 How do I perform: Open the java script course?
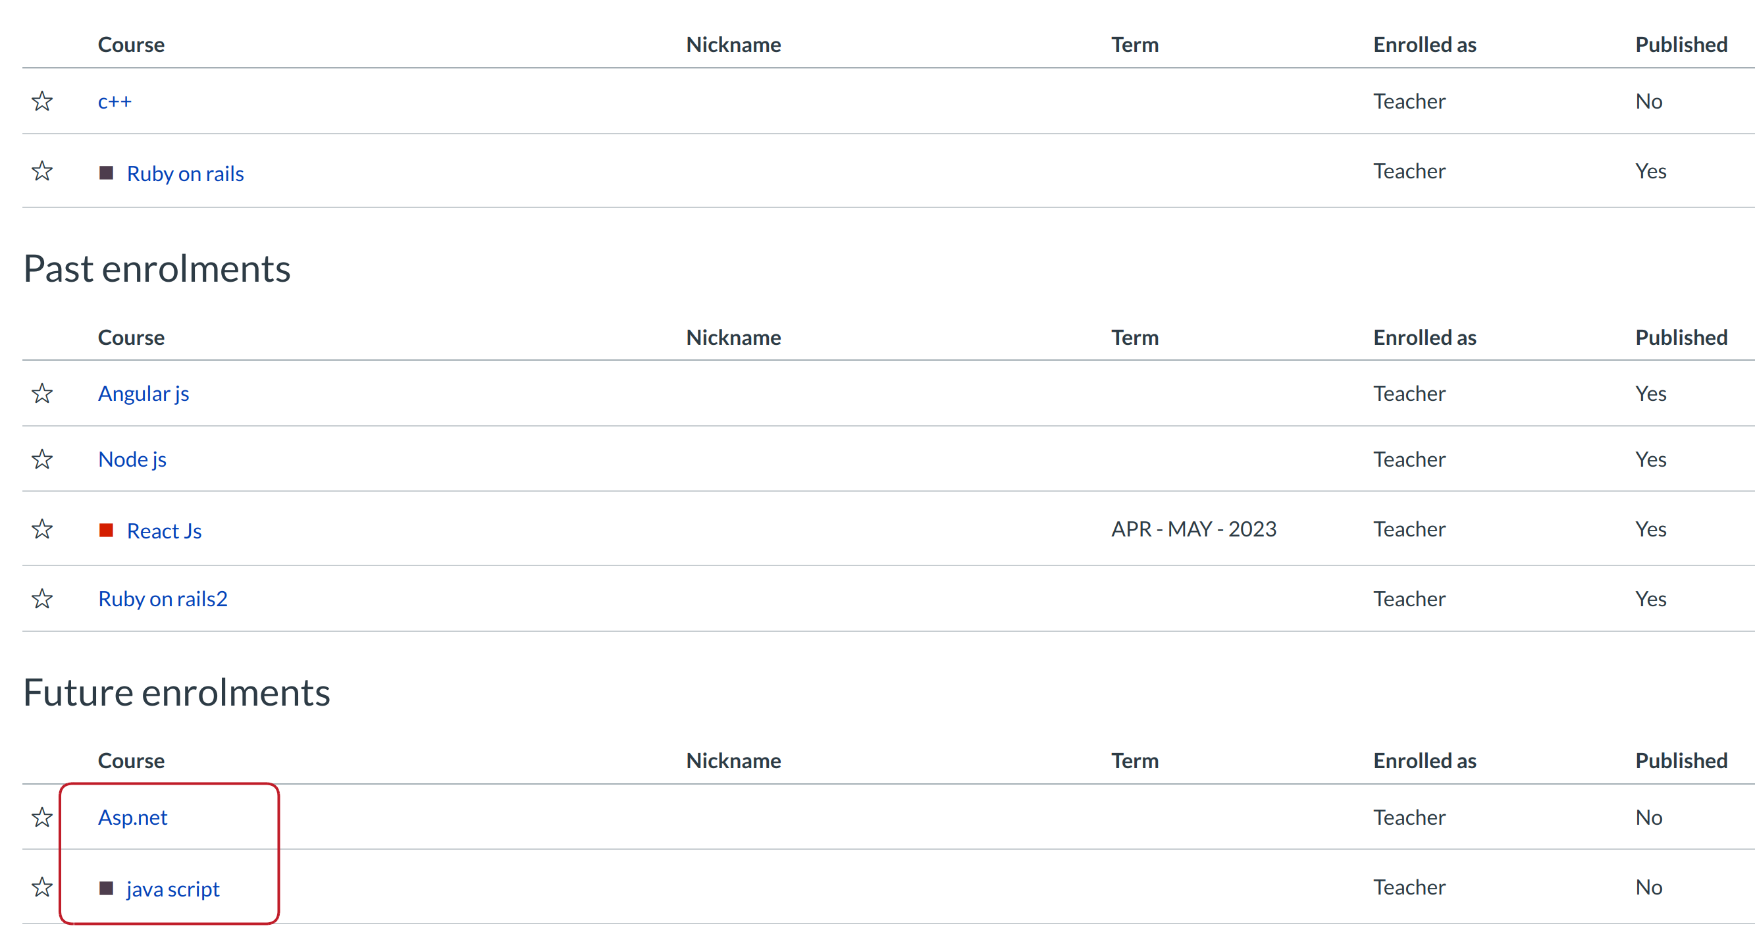(172, 889)
